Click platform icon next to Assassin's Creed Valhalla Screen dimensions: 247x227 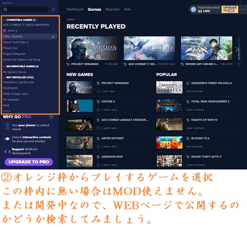click(x=188, y=83)
